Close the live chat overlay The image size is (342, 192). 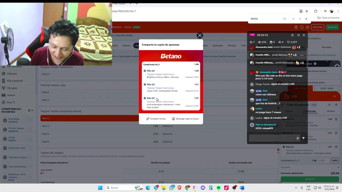tap(304, 35)
